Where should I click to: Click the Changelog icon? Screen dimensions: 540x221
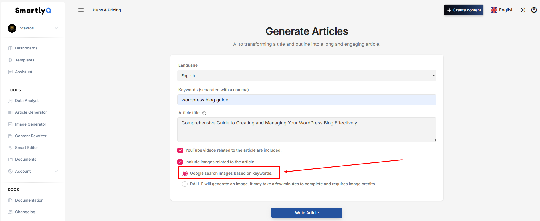(10, 212)
